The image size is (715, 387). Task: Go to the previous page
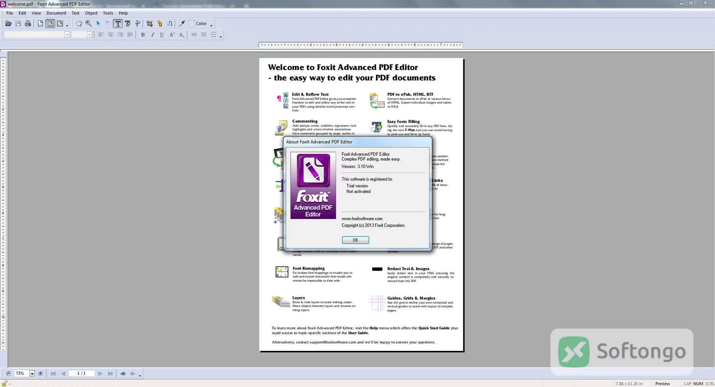63,374
